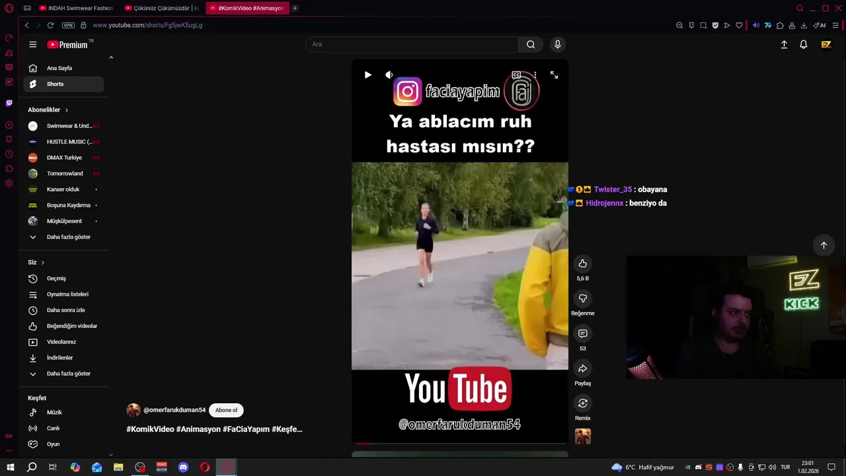Enter fullscreen on the Short

[x=554, y=75]
